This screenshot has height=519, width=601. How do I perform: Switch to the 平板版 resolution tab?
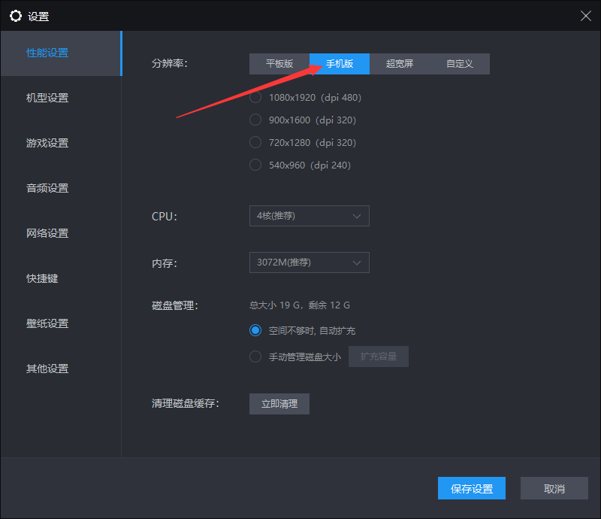[279, 64]
